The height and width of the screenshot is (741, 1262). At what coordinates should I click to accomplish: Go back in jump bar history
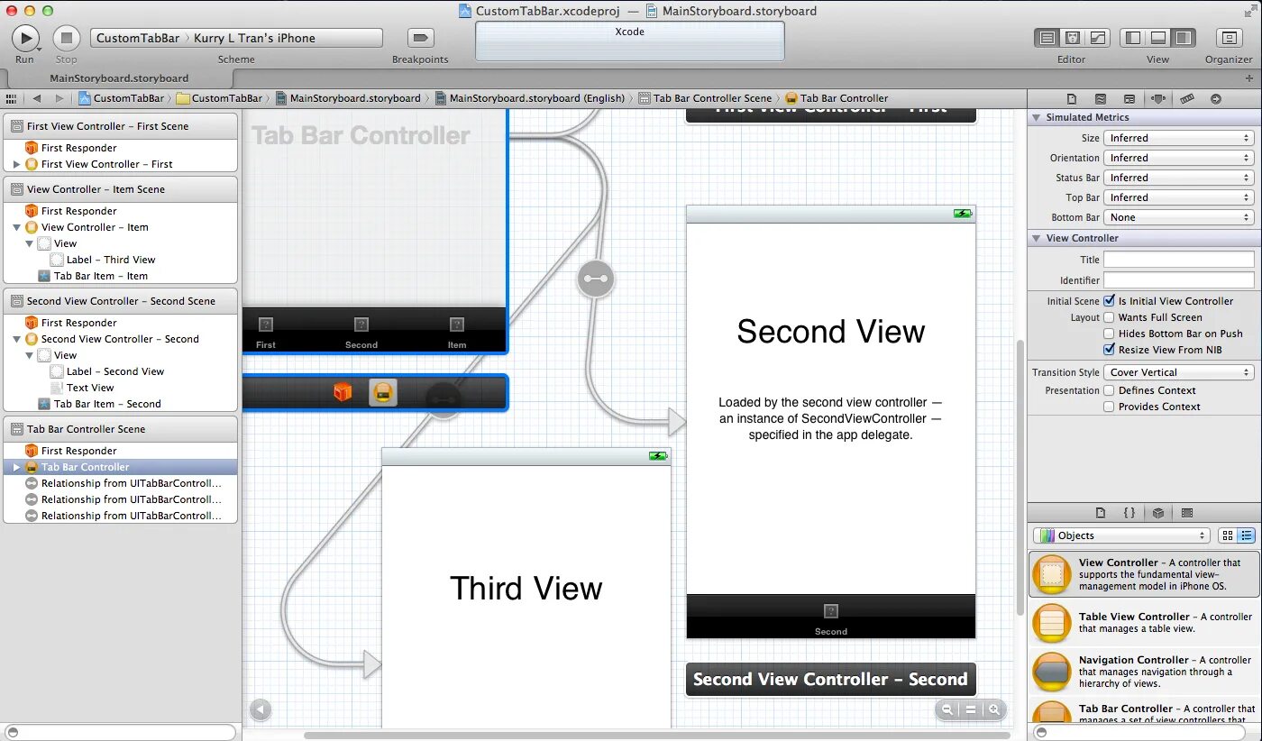(x=37, y=98)
